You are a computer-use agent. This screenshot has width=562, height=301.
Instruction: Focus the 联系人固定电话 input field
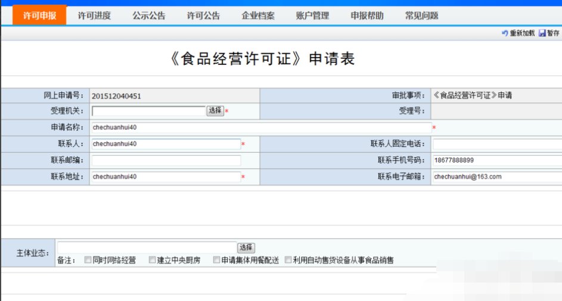(x=498, y=144)
